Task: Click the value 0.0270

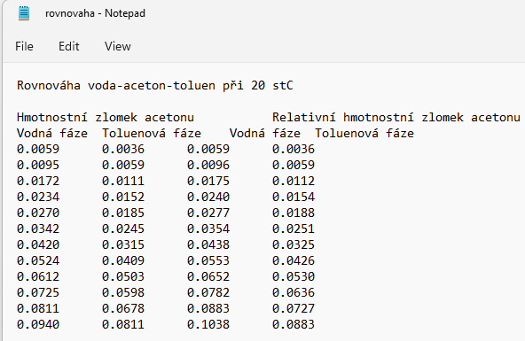Action: 38,213
